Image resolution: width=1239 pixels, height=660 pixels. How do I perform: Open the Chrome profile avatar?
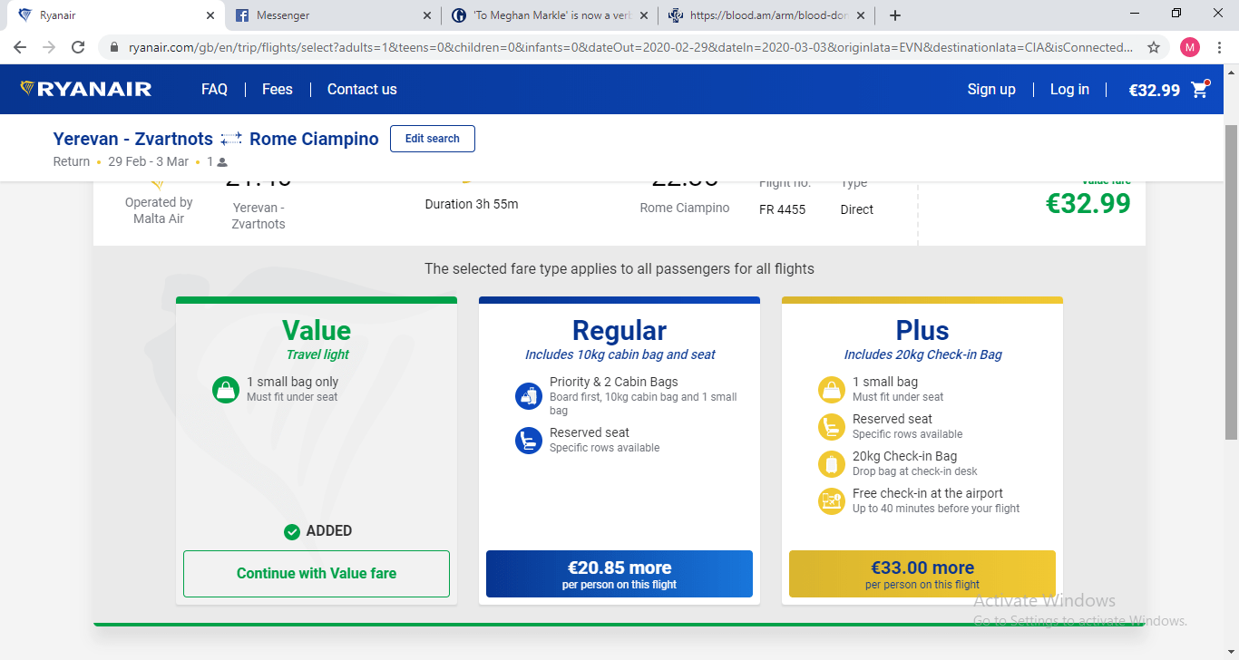pyautogui.click(x=1189, y=47)
